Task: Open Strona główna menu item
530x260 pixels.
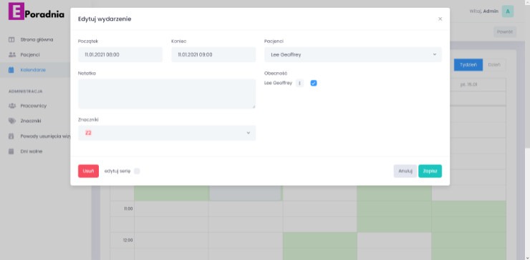Action: tap(37, 40)
